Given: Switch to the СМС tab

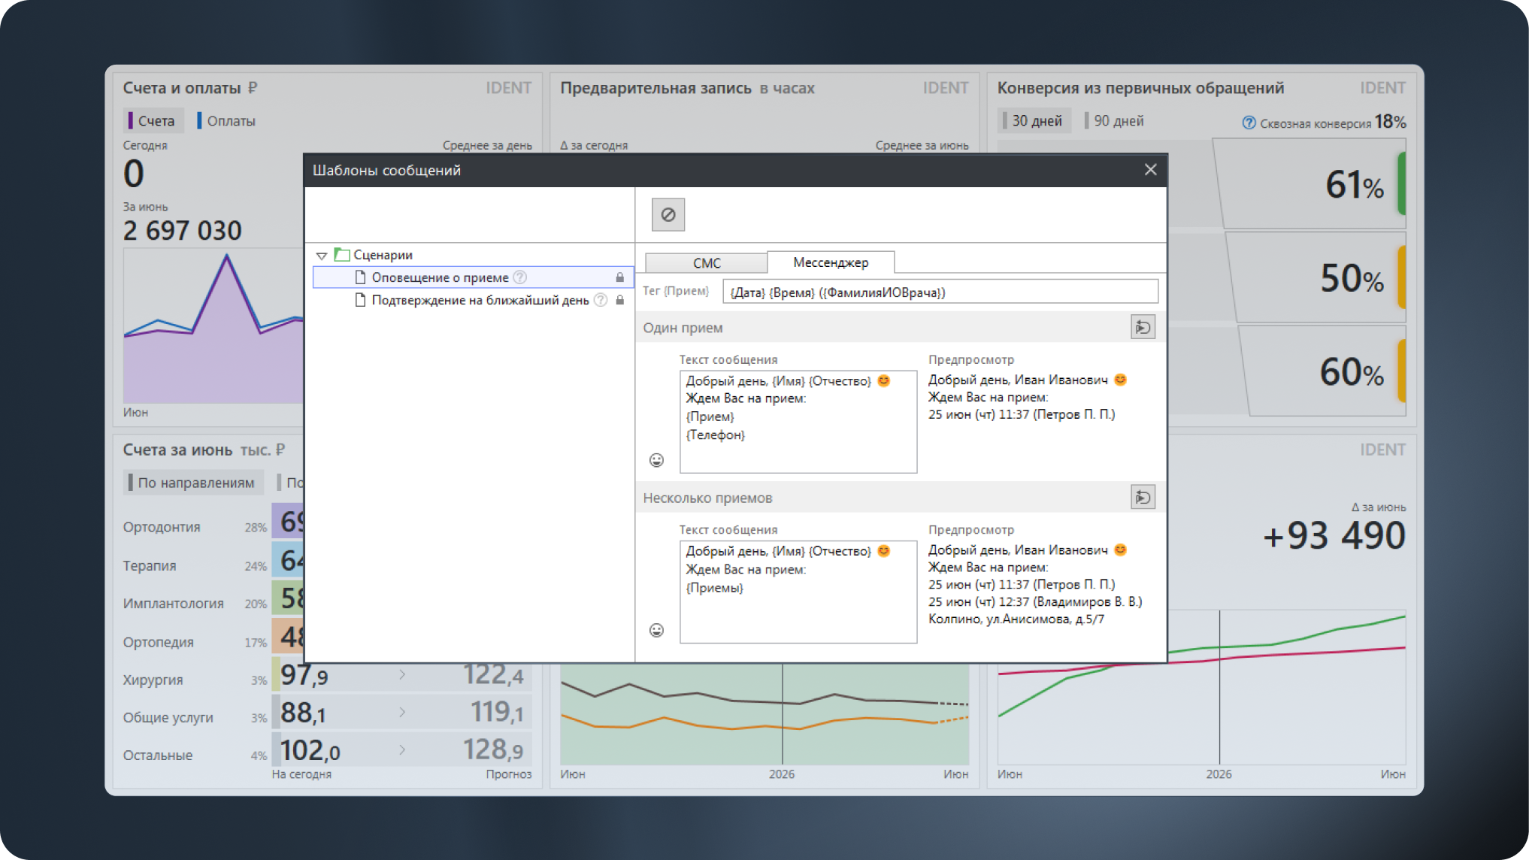Looking at the screenshot, I should (x=706, y=263).
